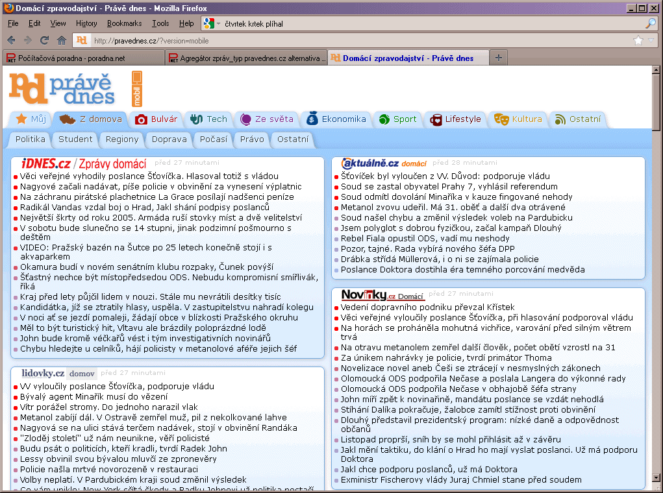Select the Politika subcategory tab

point(30,139)
